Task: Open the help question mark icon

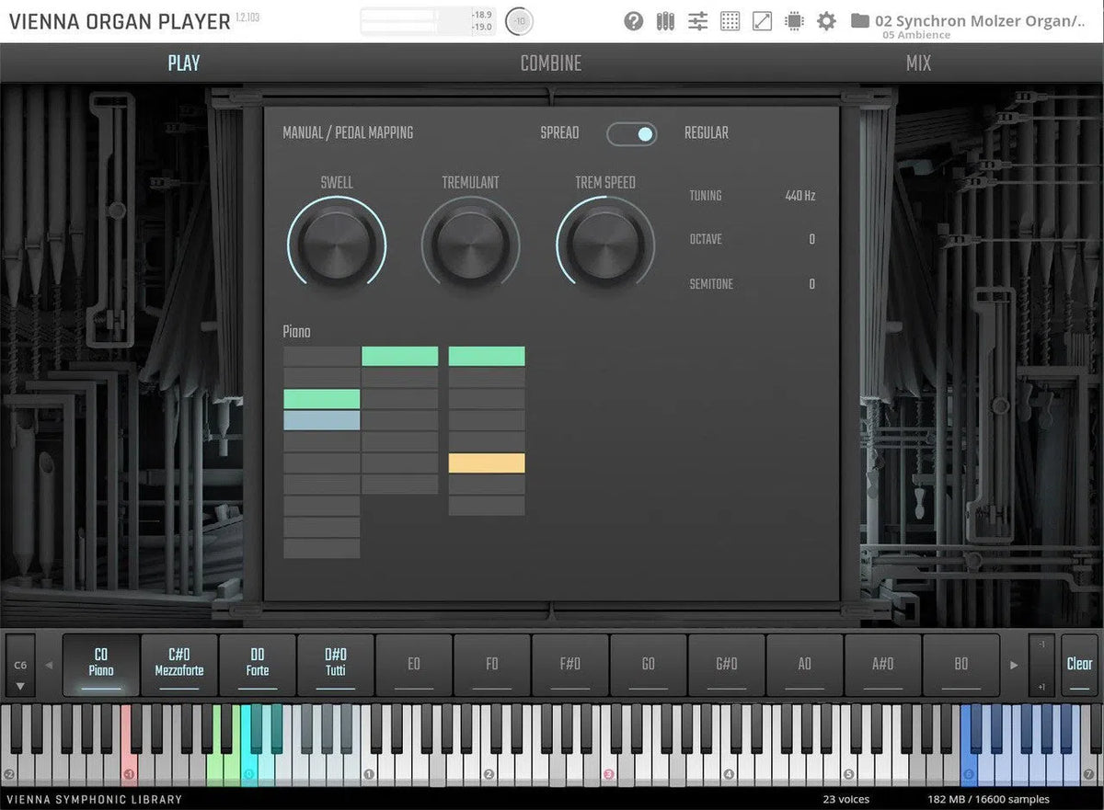Action: pos(633,21)
